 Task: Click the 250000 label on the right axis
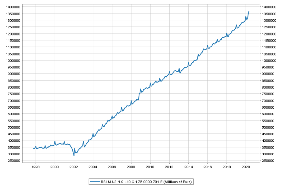pyautogui.click(x=268, y=161)
